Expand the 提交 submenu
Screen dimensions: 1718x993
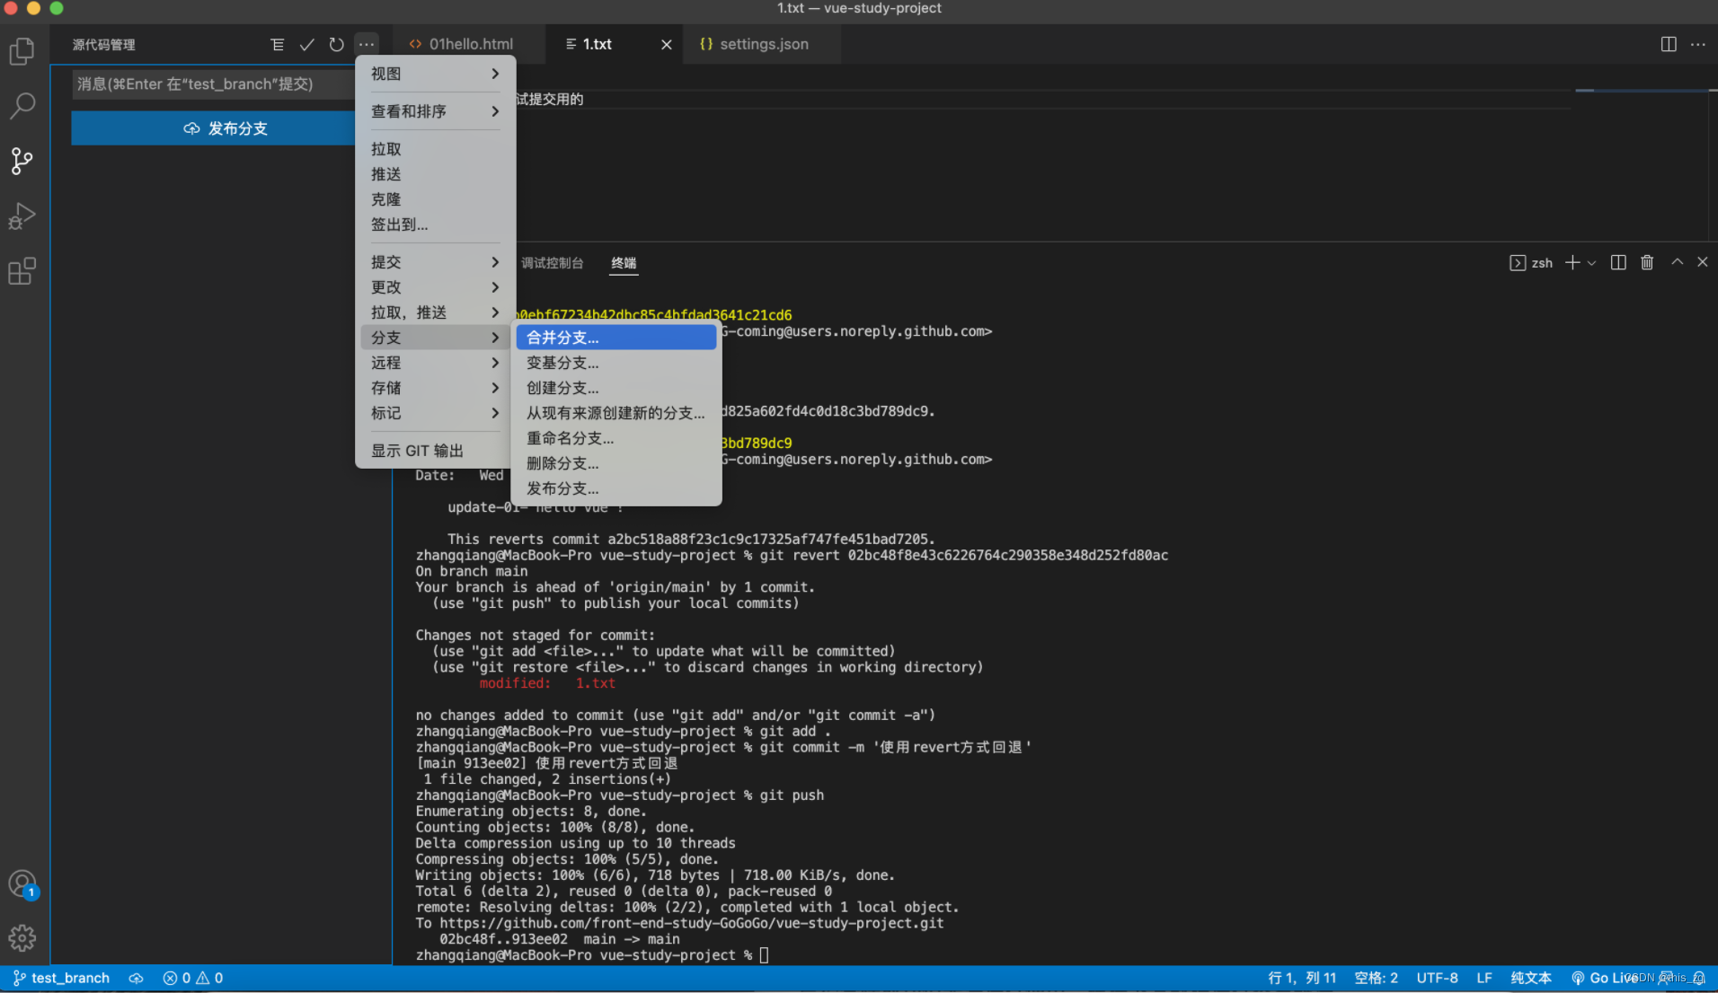pyautogui.click(x=436, y=262)
